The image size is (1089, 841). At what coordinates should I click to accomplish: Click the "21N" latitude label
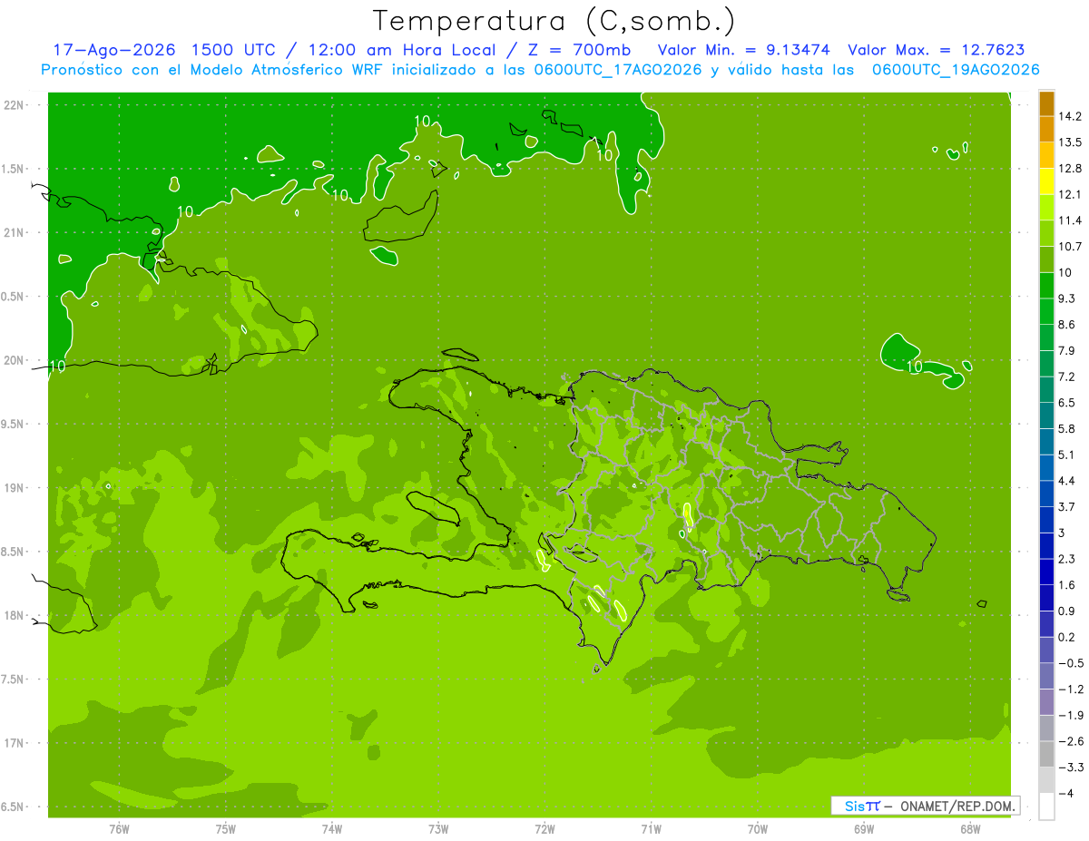tap(15, 233)
